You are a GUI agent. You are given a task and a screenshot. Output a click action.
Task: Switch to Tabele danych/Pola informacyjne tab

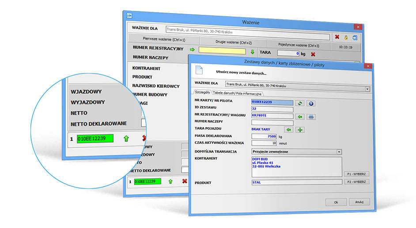[238, 93]
